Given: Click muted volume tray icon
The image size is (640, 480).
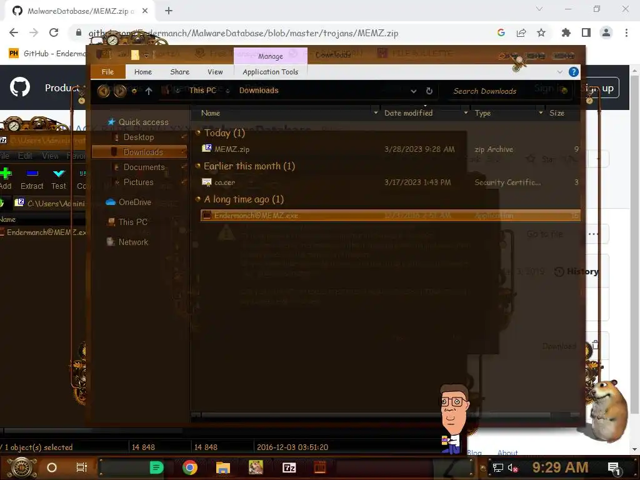Looking at the screenshot, I should click(512, 467).
